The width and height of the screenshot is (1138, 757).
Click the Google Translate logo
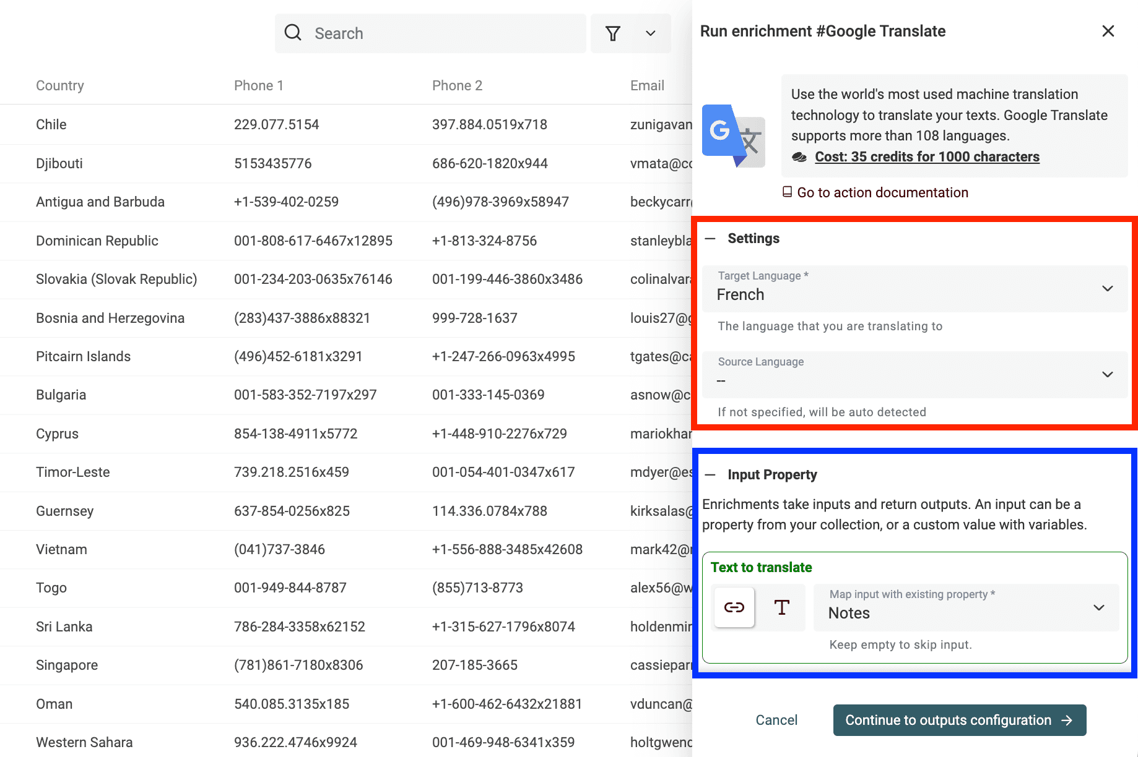pyautogui.click(x=733, y=136)
